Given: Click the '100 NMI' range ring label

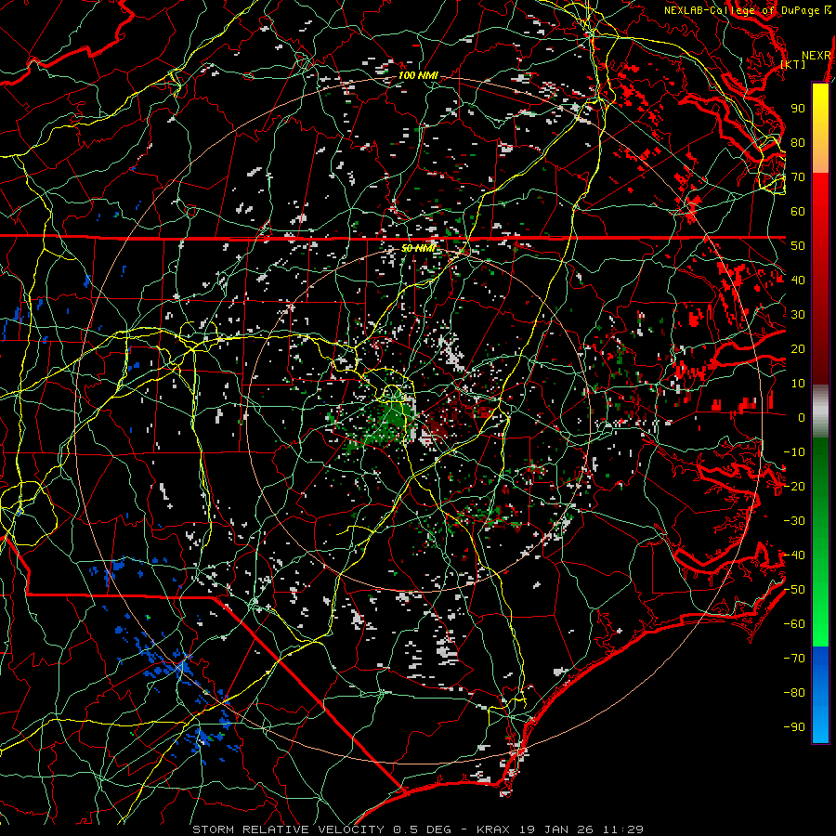Looking at the screenshot, I should click(x=418, y=76).
